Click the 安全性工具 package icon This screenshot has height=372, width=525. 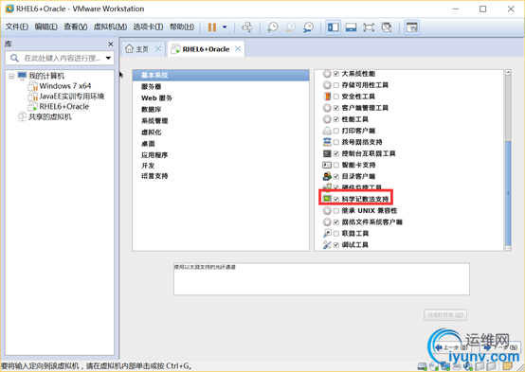[327, 97]
